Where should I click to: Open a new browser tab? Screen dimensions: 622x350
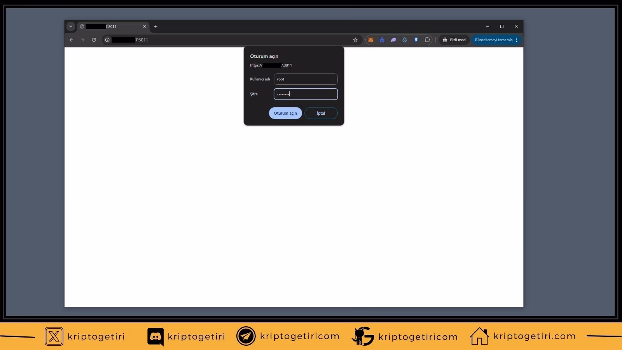tap(155, 26)
